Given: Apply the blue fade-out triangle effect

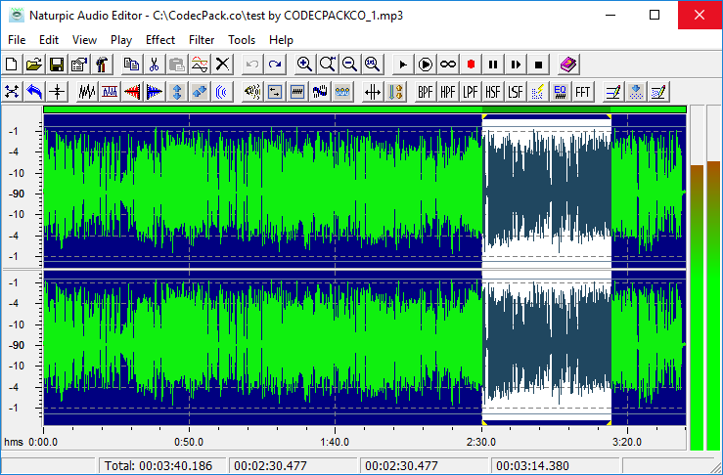Looking at the screenshot, I should [155, 92].
